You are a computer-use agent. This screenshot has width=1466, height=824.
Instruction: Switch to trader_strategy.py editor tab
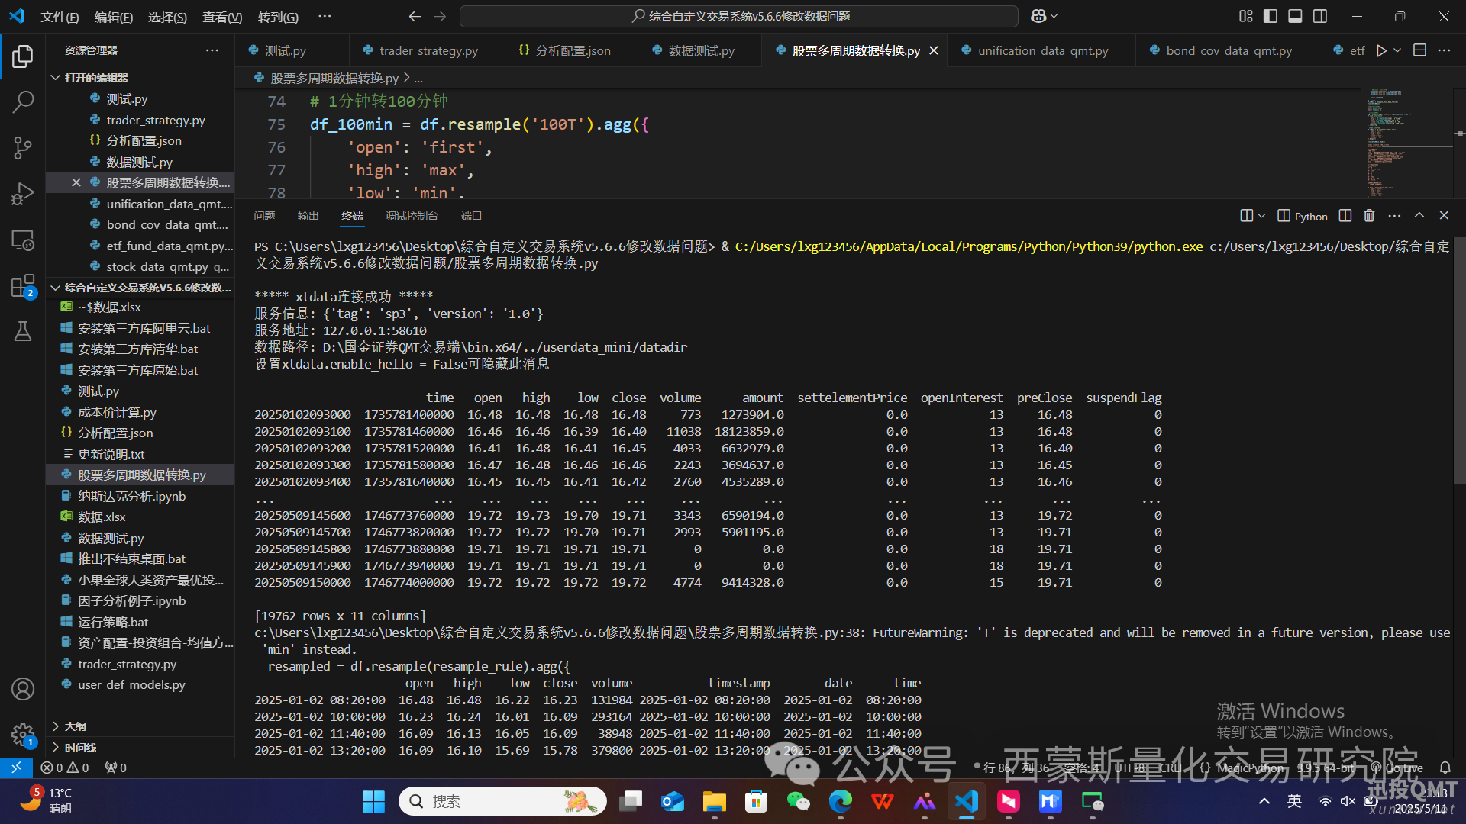coord(428,50)
